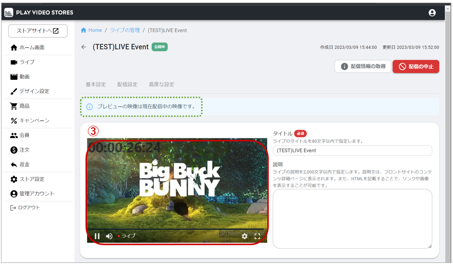Screen dimensions: 453x265
Task: Mute the preview video volume
Action: click(109, 236)
